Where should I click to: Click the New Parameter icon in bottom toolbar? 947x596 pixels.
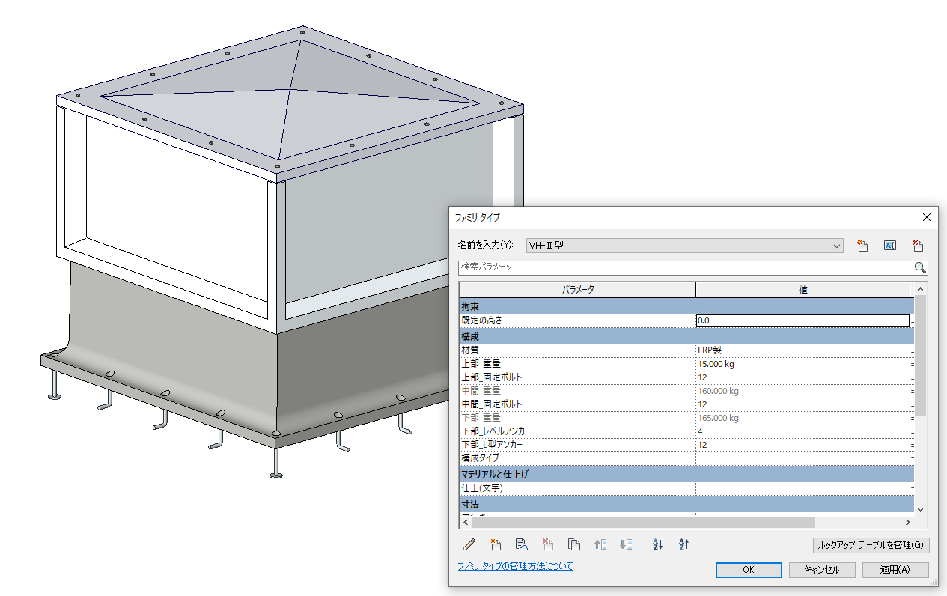(x=495, y=544)
